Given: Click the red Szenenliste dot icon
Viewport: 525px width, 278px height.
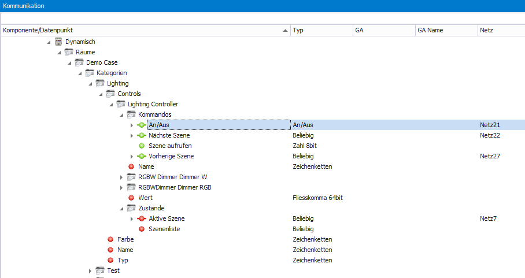Looking at the screenshot, I should pyautogui.click(x=142, y=229).
